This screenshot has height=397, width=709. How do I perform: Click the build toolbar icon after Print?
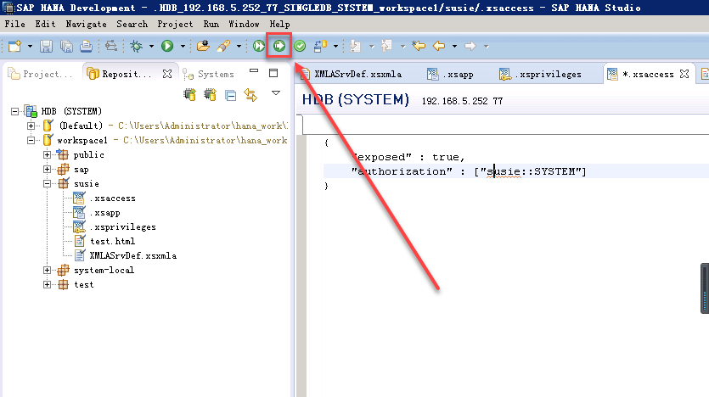pyautogui.click(x=111, y=46)
